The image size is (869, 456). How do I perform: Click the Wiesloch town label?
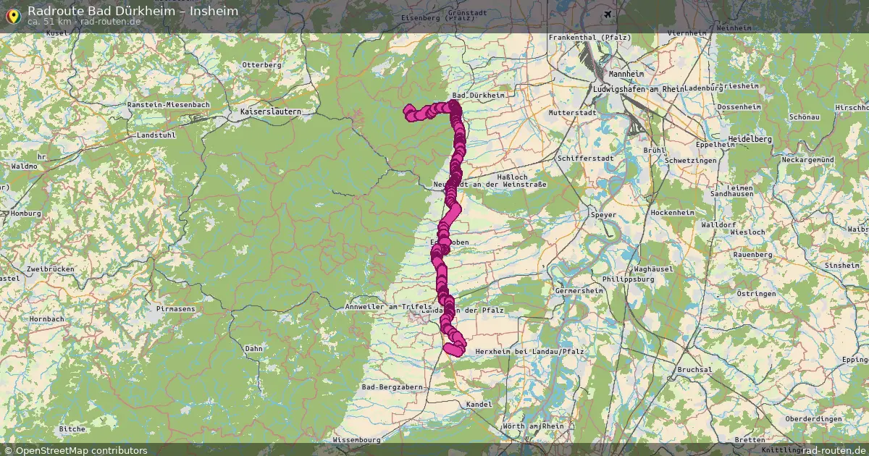(x=747, y=232)
